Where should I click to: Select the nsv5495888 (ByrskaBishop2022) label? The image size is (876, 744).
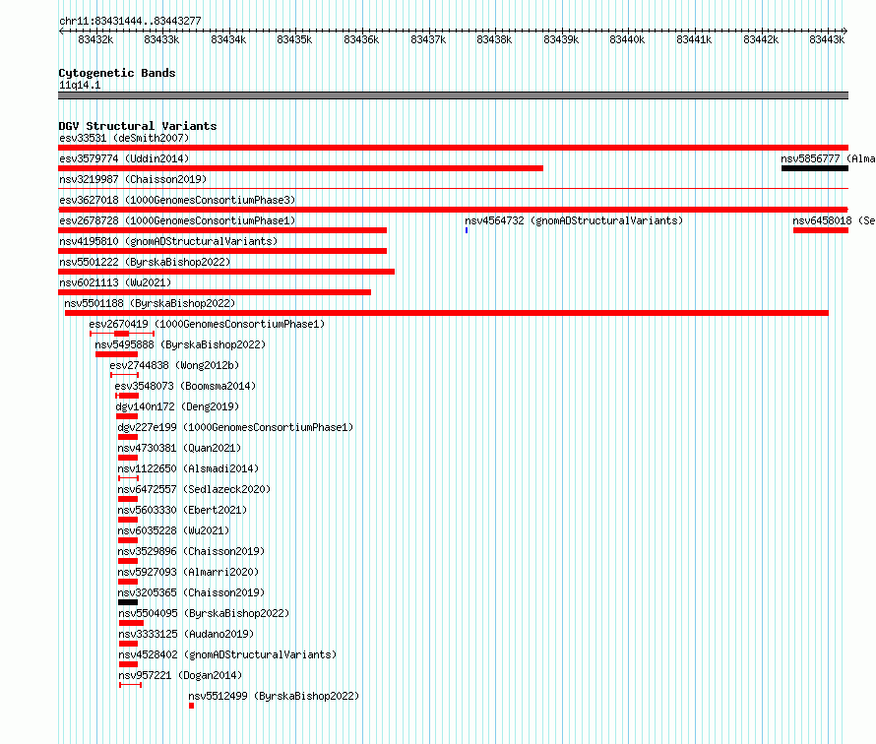click(x=180, y=344)
